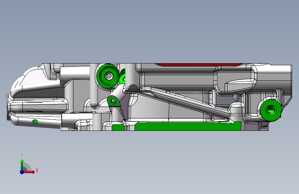
Task: Select the large green bushing with center hole
Action: pyautogui.click(x=108, y=76)
